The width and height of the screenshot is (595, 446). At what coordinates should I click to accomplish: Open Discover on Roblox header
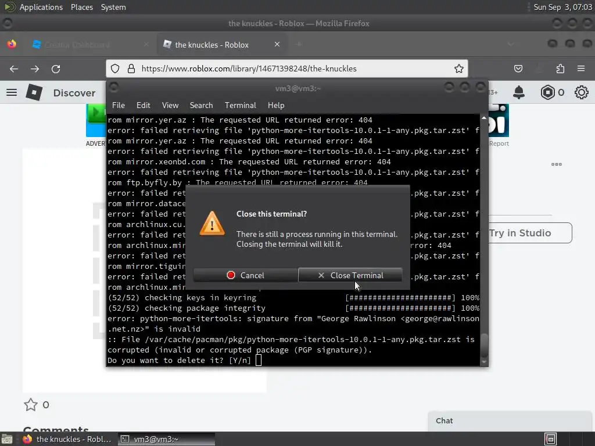coord(74,93)
